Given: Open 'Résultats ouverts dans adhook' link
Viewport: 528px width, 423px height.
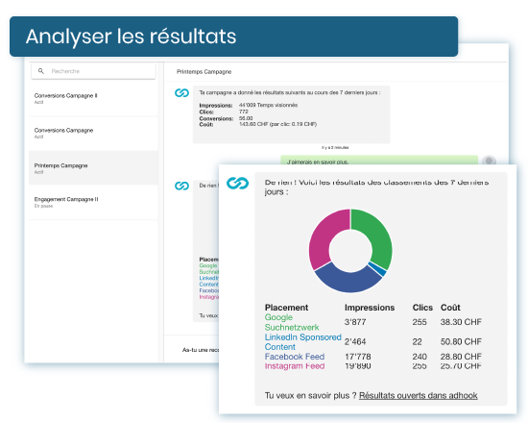Looking at the screenshot, I should pos(419,395).
